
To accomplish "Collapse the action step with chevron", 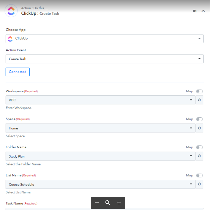I will 203,11.
